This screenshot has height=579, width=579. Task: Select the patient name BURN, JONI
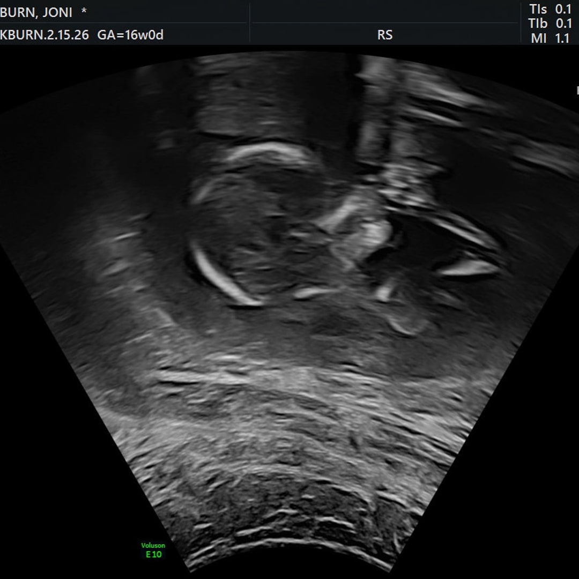point(36,12)
